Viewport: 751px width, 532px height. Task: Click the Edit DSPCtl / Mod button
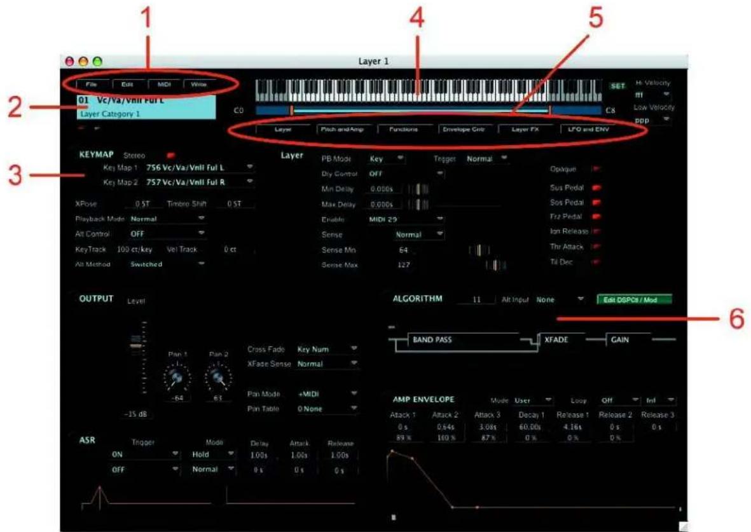(634, 300)
